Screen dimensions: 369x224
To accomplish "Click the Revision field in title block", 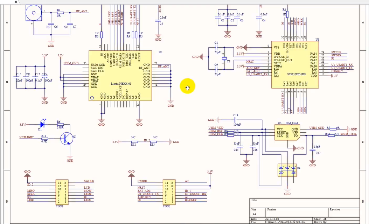I will [344, 212].
